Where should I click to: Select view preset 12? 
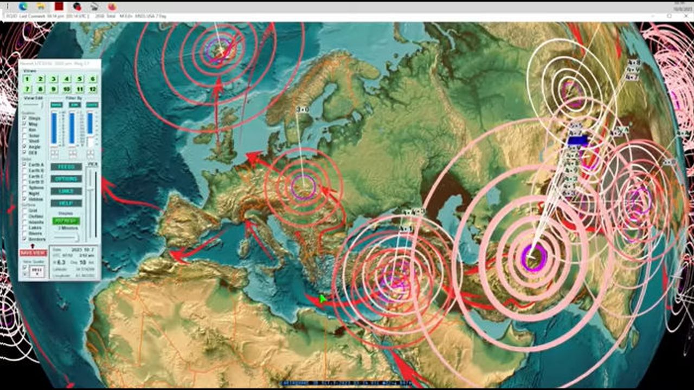point(93,89)
